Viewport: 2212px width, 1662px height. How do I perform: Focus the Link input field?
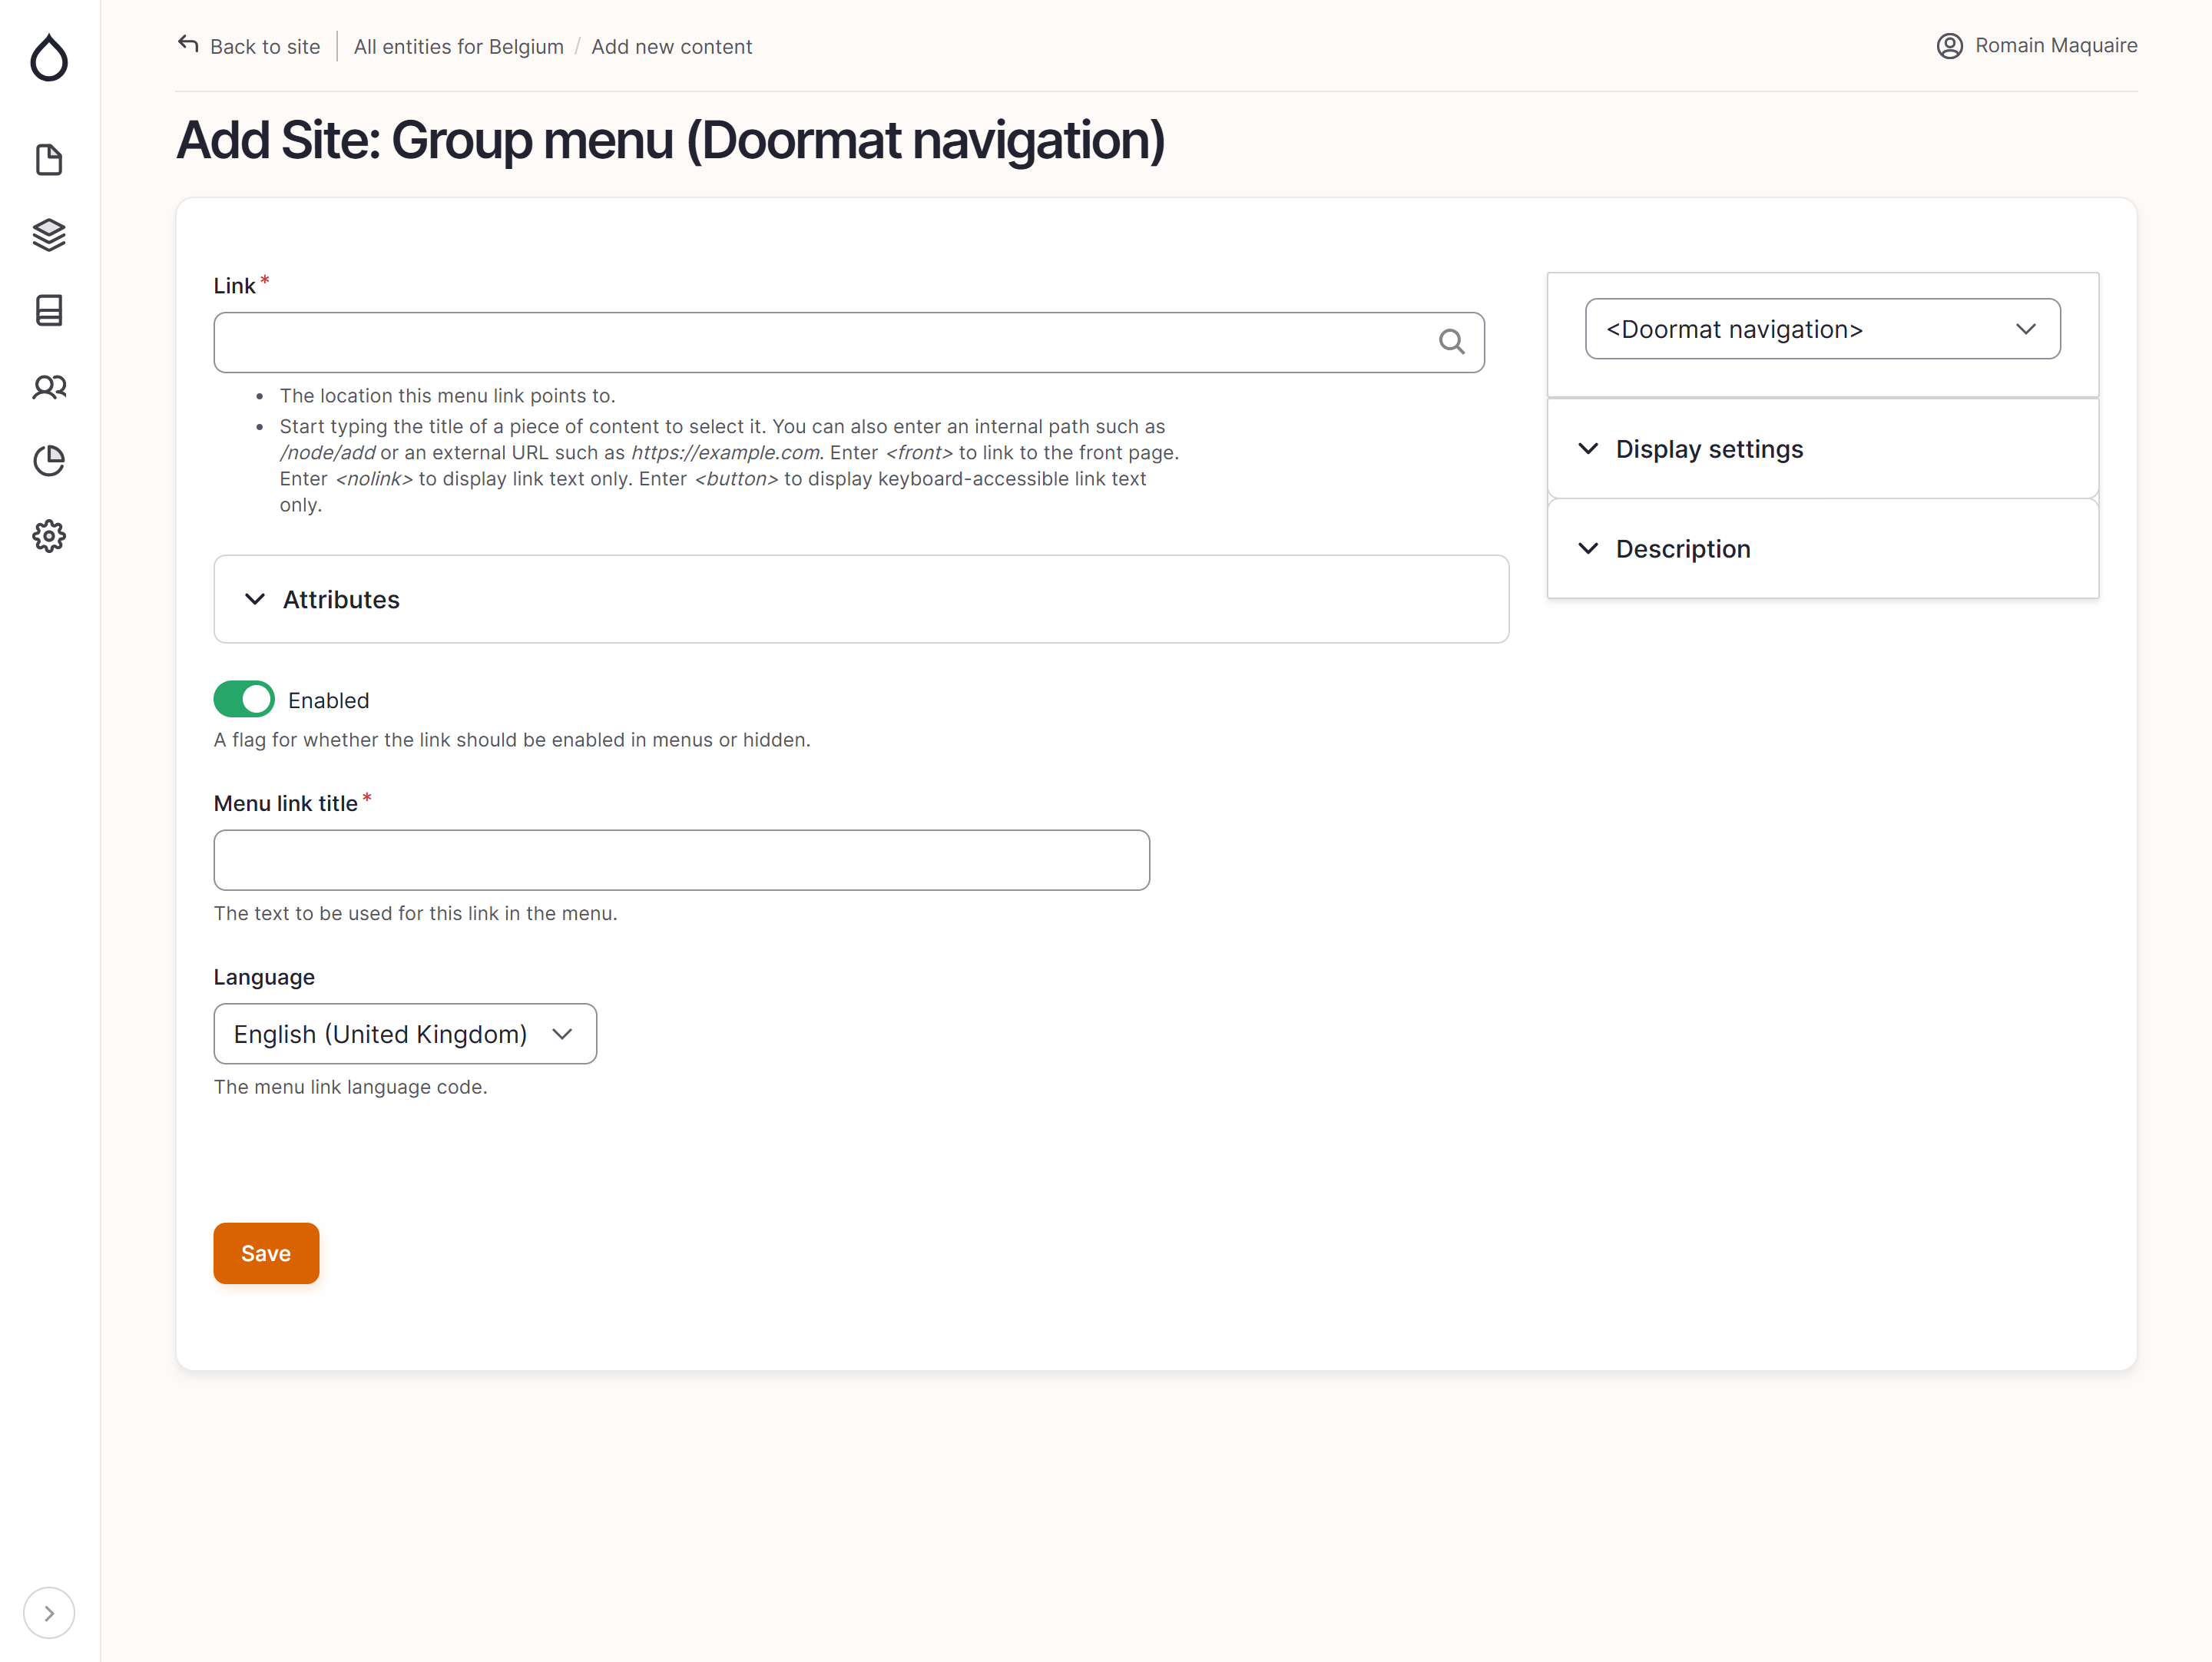pyautogui.click(x=849, y=342)
